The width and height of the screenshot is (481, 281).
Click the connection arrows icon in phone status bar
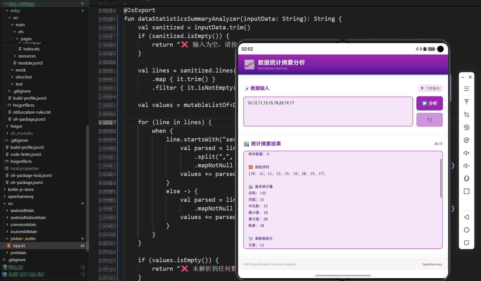pos(419,49)
